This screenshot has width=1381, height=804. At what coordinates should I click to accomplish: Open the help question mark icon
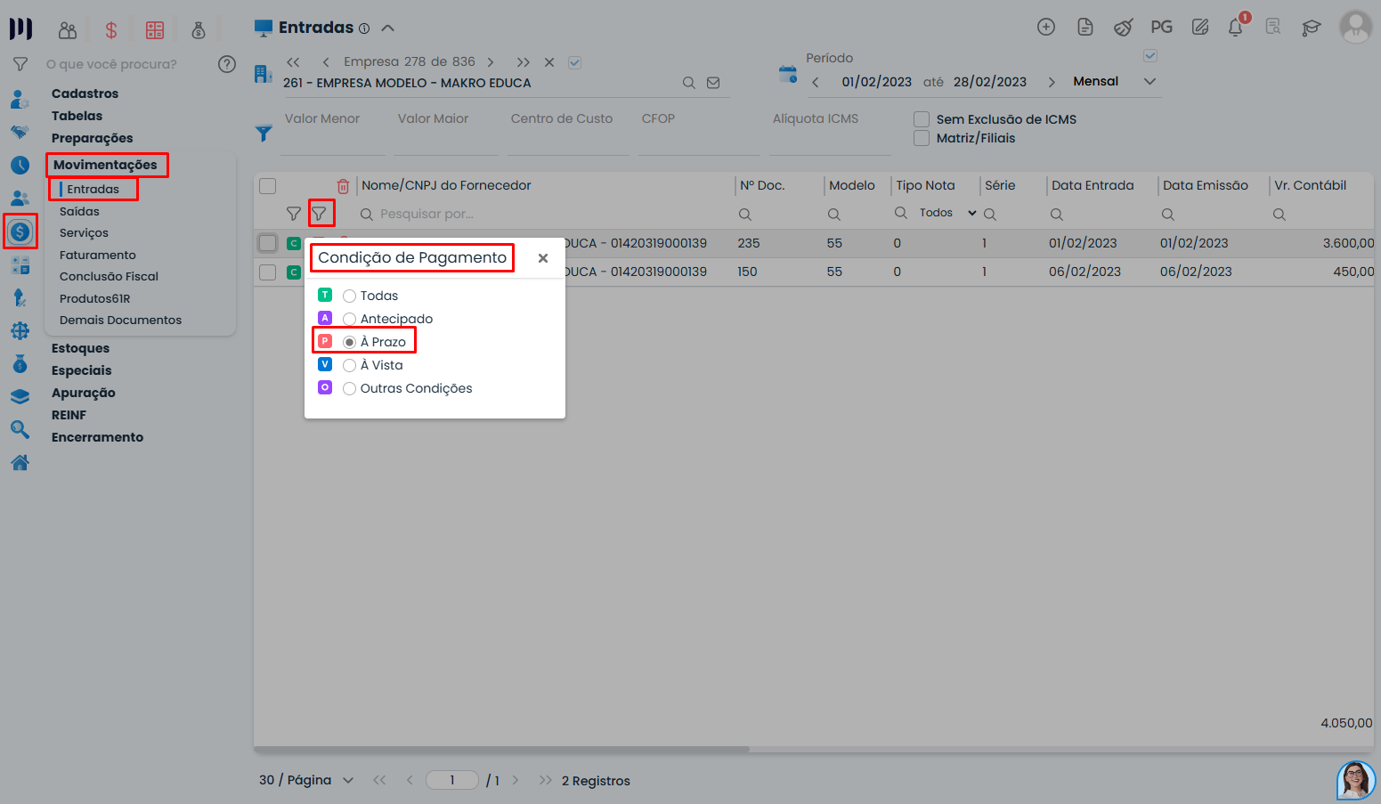tap(227, 64)
